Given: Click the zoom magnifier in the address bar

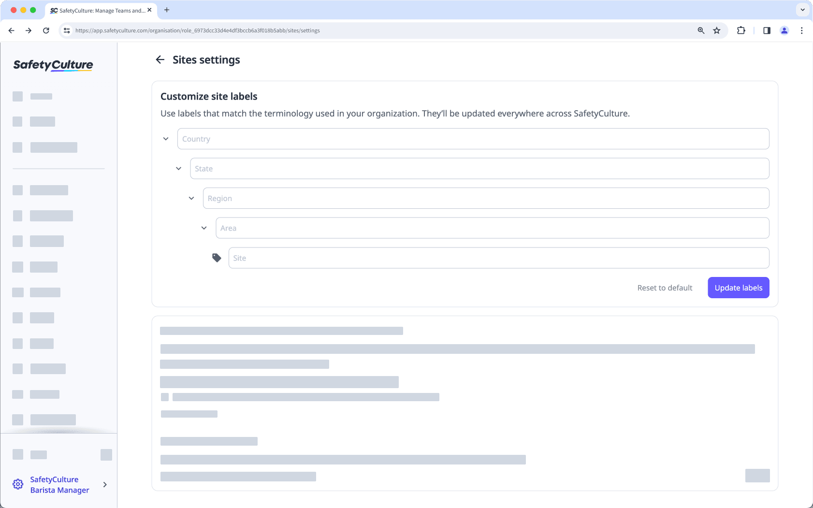Looking at the screenshot, I should pos(701,30).
